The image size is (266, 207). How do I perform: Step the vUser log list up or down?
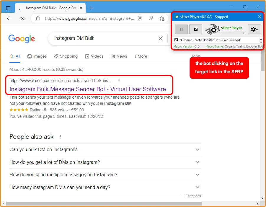point(261,40)
